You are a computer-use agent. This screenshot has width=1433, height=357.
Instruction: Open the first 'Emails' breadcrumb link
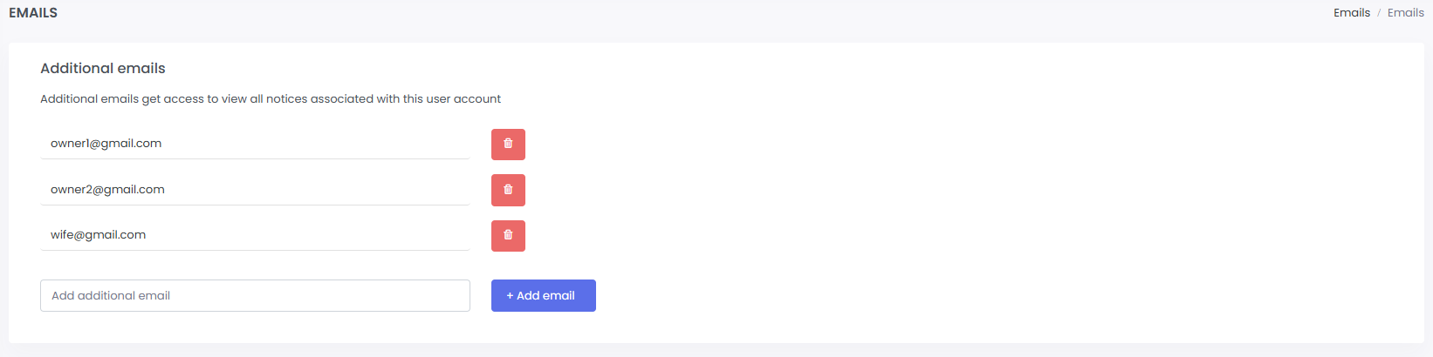click(1352, 12)
